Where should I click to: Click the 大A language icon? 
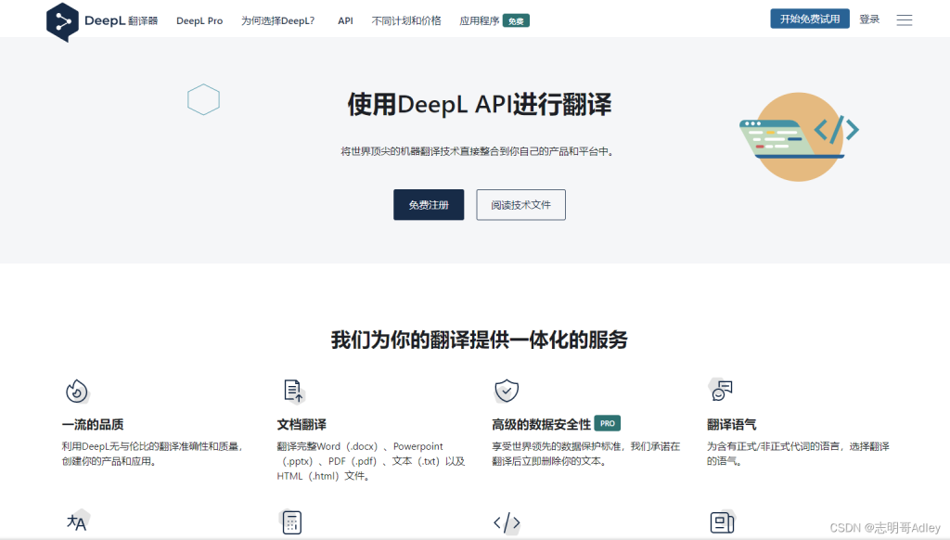coord(78,522)
